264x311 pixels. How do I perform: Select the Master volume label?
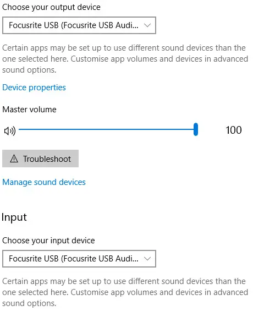click(29, 110)
